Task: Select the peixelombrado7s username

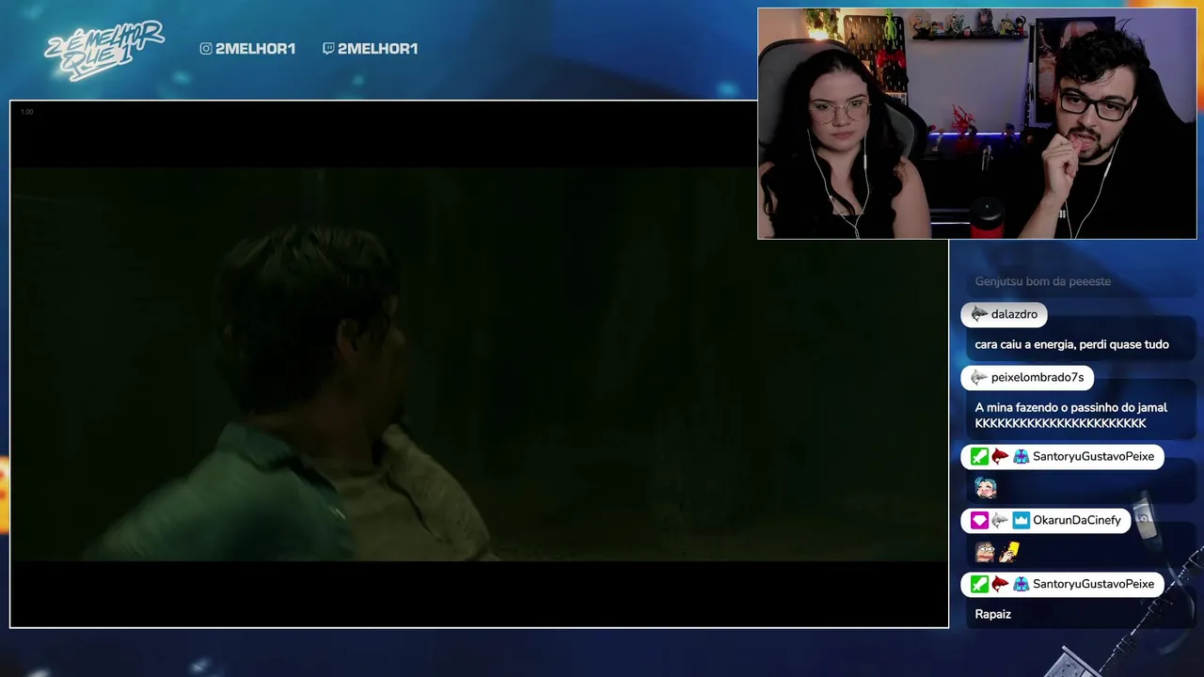Action: pos(1037,377)
